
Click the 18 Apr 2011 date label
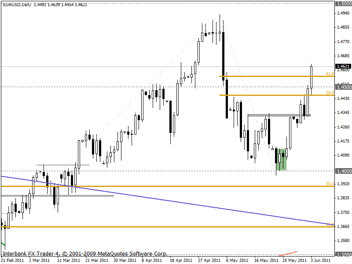[181, 260]
